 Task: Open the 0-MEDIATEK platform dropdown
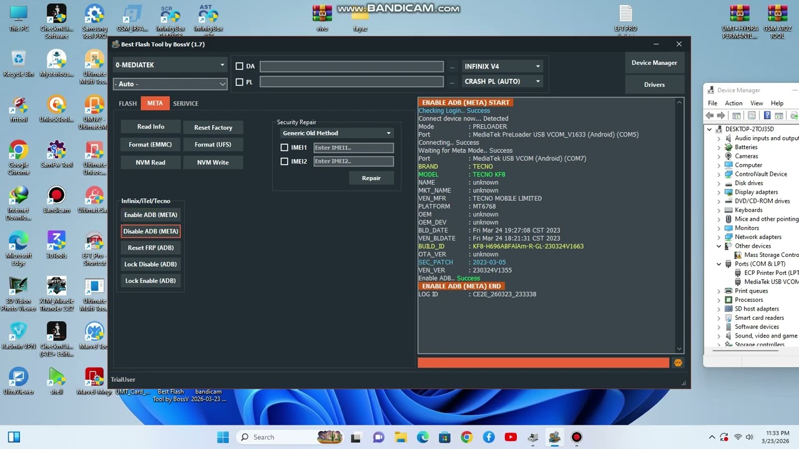click(170, 65)
